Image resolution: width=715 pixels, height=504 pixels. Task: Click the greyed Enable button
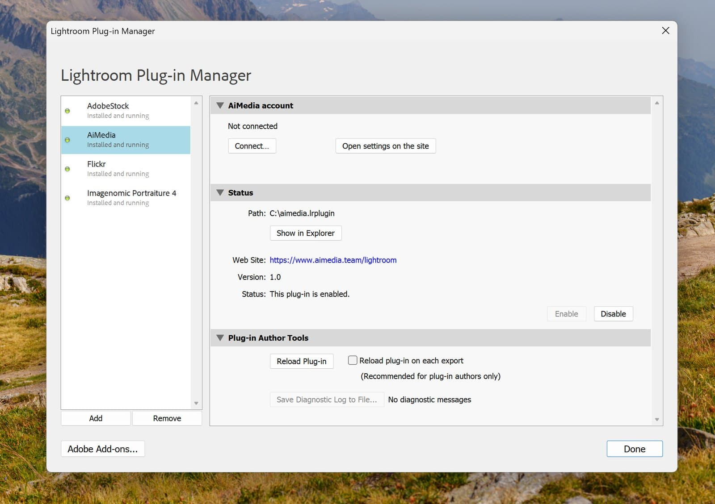[567, 314]
